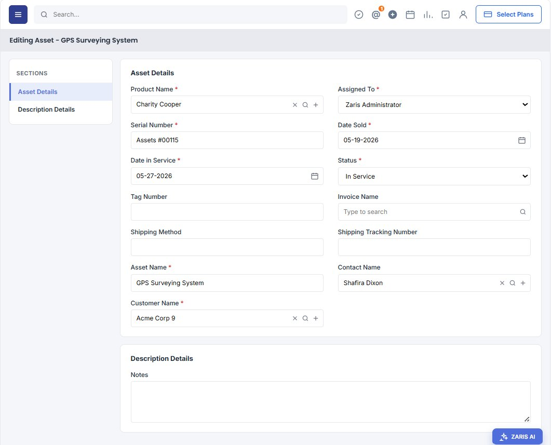Add new Product Name with plus icon
This screenshot has width=551, height=445.
pyautogui.click(x=316, y=105)
